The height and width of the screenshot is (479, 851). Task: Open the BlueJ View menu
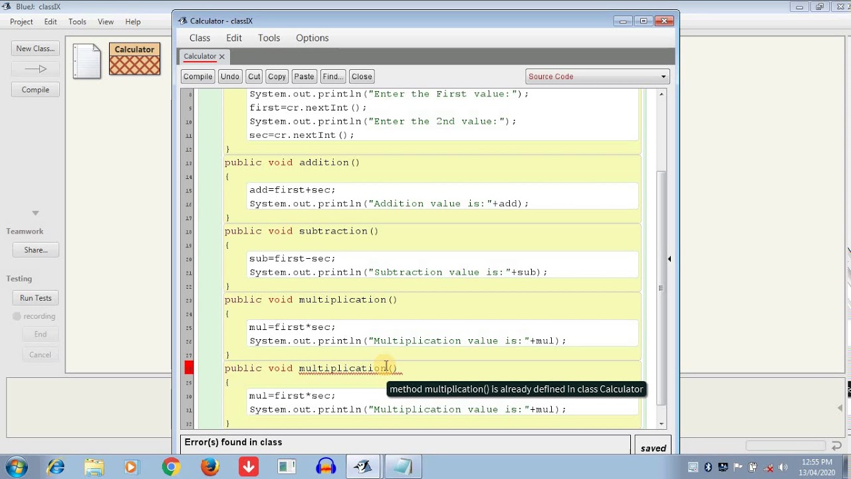click(x=106, y=22)
